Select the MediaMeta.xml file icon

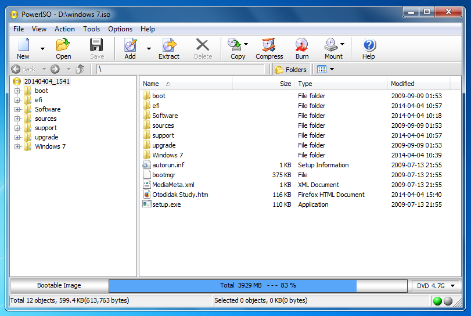click(x=147, y=185)
